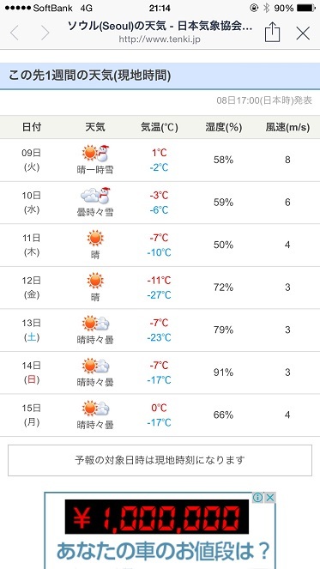The width and height of the screenshot is (320, 569).
Task: Tap the ¥1,000,000 car price ad
Action: (x=160, y=530)
